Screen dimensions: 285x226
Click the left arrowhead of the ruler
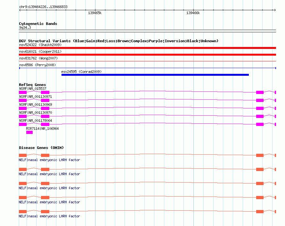coord(20,10)
